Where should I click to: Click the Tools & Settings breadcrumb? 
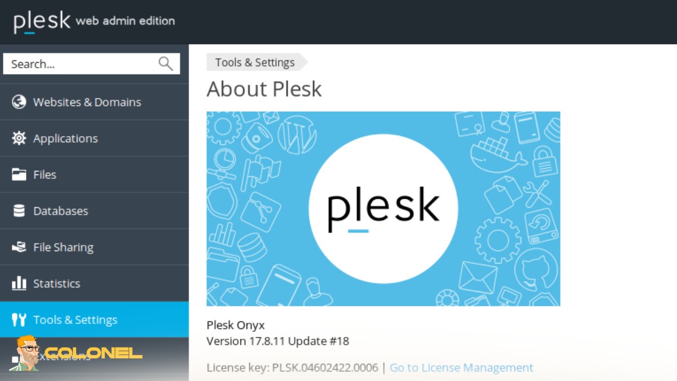(x=254, y=62)
